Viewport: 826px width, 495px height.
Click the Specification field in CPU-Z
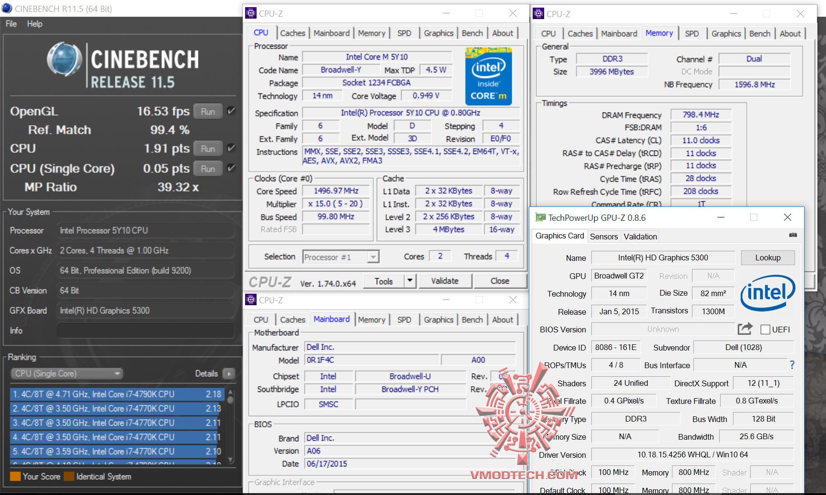pyautogui.click(x=411, y=113)
